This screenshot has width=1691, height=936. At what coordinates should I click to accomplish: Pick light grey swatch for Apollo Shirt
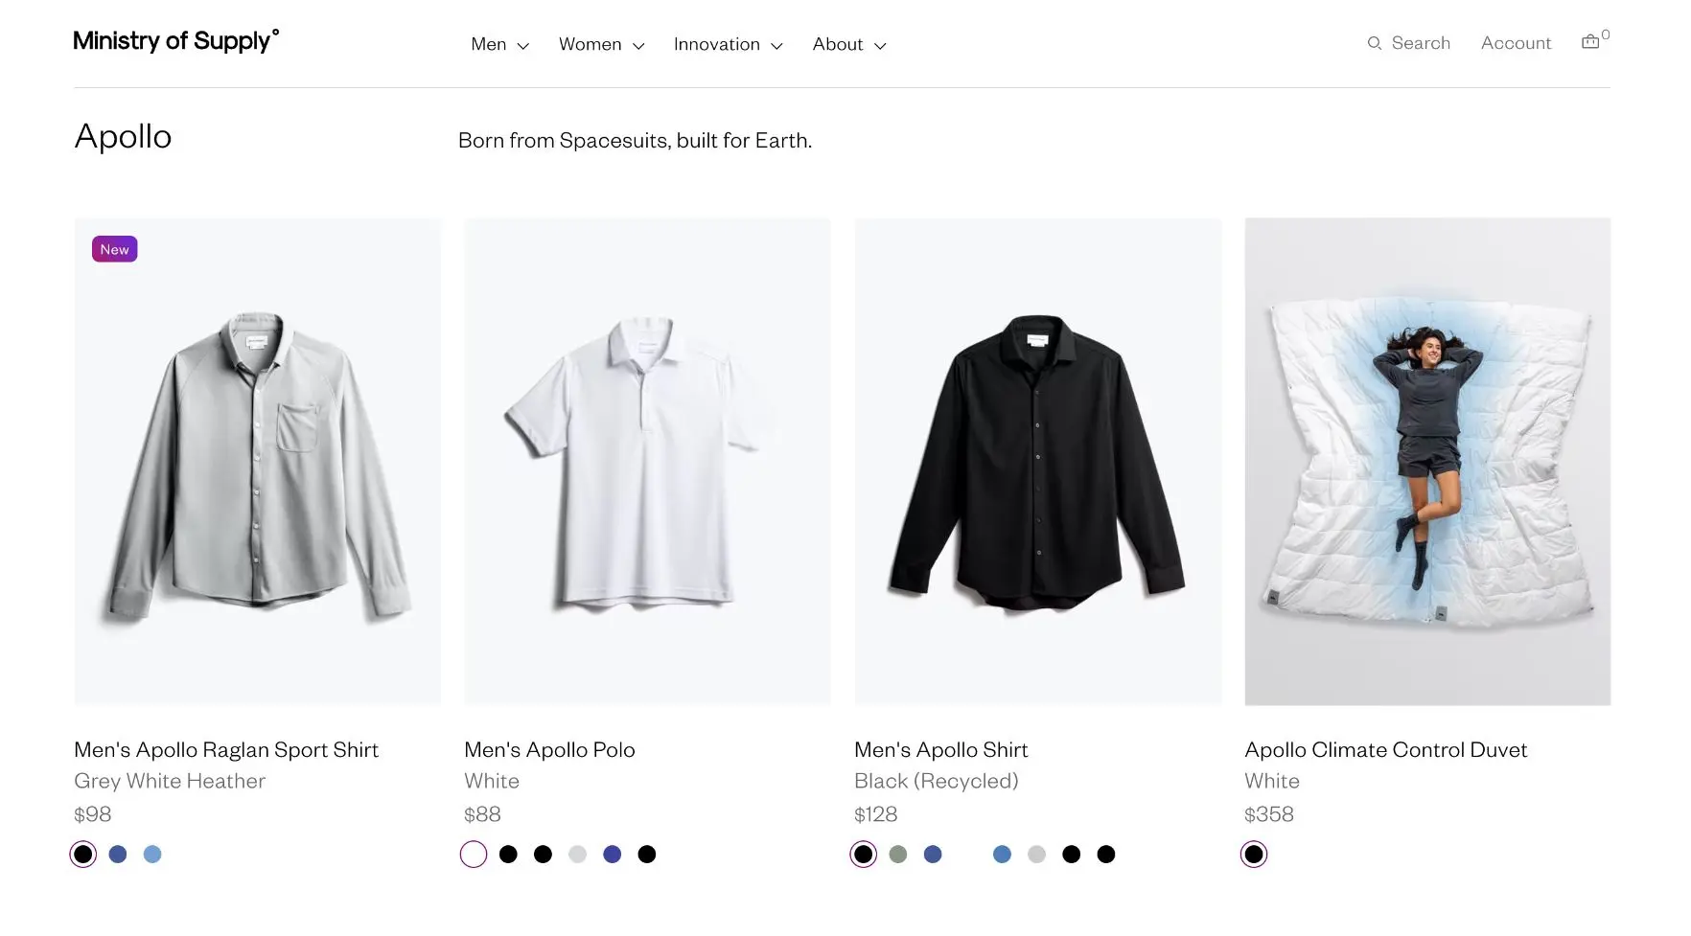point(1036,855)
